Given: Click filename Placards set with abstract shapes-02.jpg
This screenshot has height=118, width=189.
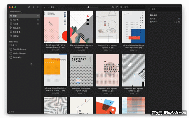Looking at the screenshot, I should tap(81, 46).
